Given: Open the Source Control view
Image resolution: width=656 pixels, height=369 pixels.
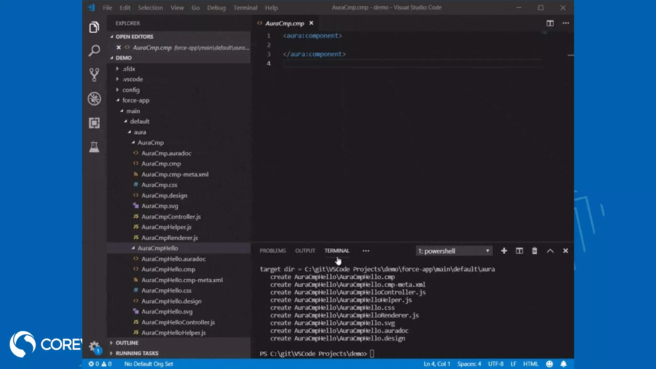Looking at the screenshot, I should pos(94,75).
